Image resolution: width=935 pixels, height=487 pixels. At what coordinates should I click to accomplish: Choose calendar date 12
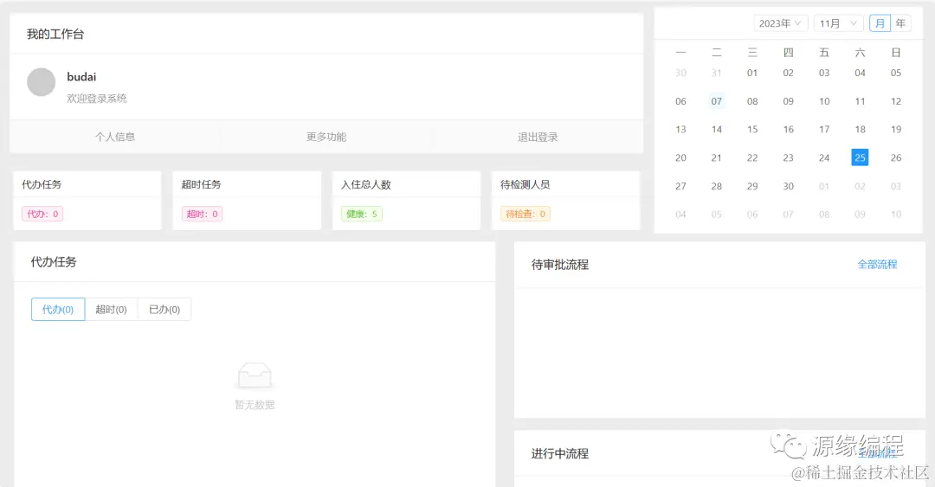click(896, 101)
